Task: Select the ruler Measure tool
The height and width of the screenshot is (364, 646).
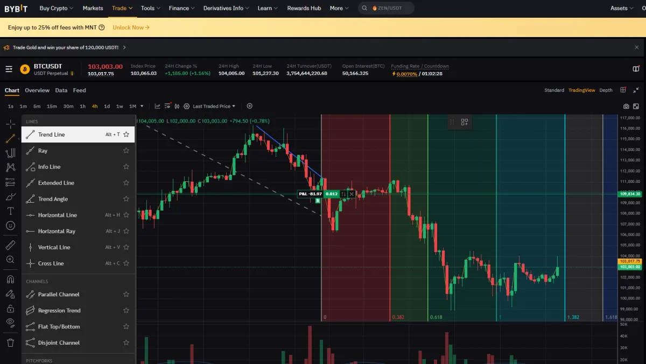Action: 10,245
